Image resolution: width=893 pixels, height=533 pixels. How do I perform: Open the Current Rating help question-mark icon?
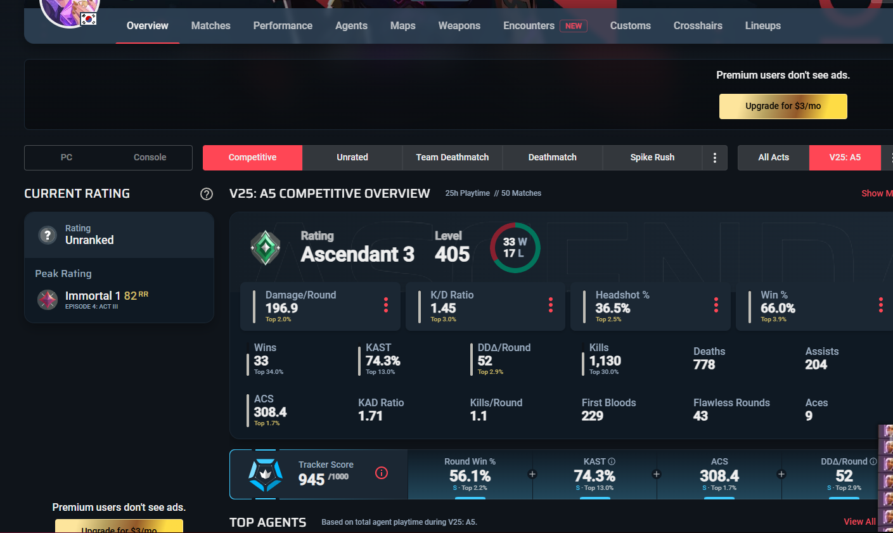pyautogui.click(x=207, y=194)
